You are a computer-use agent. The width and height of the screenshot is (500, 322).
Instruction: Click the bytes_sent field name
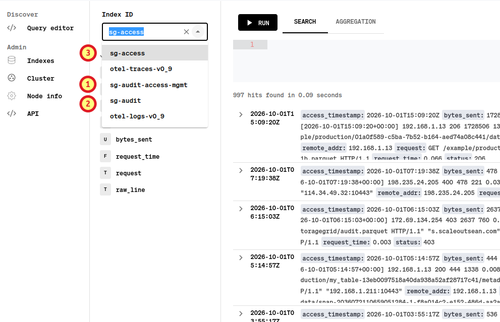click(x=134, y=140)
